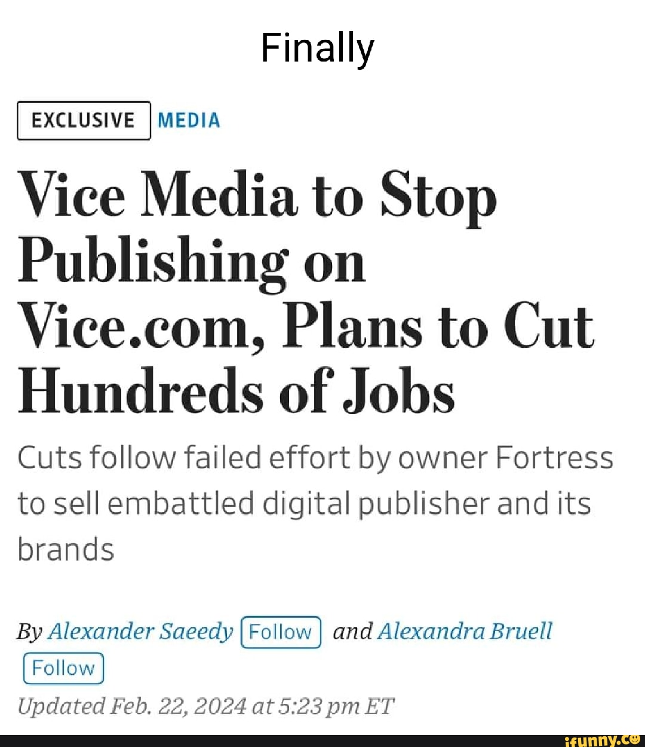
Task: Click the word "and" between author names
Action: point(352,631)
